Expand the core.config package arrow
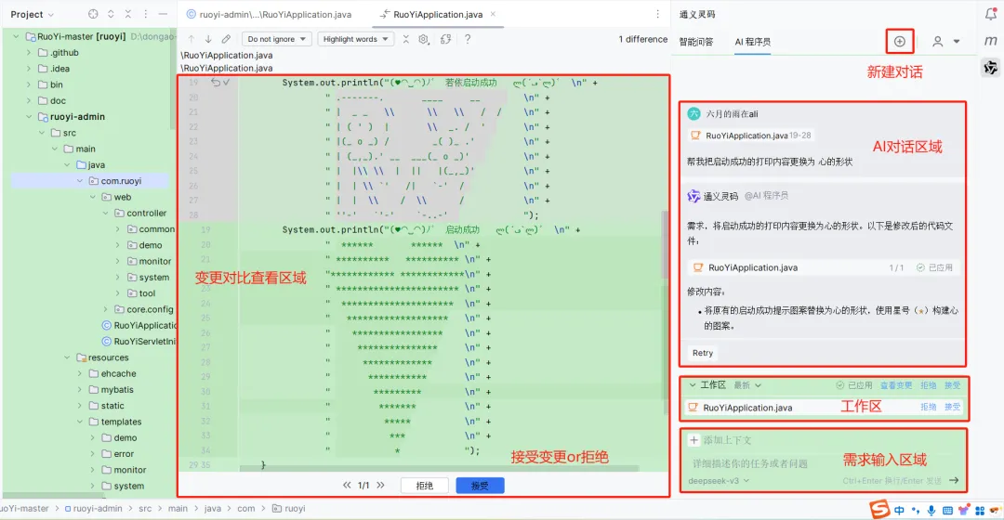Screen dimensions: 1004x520 [106, 309]
